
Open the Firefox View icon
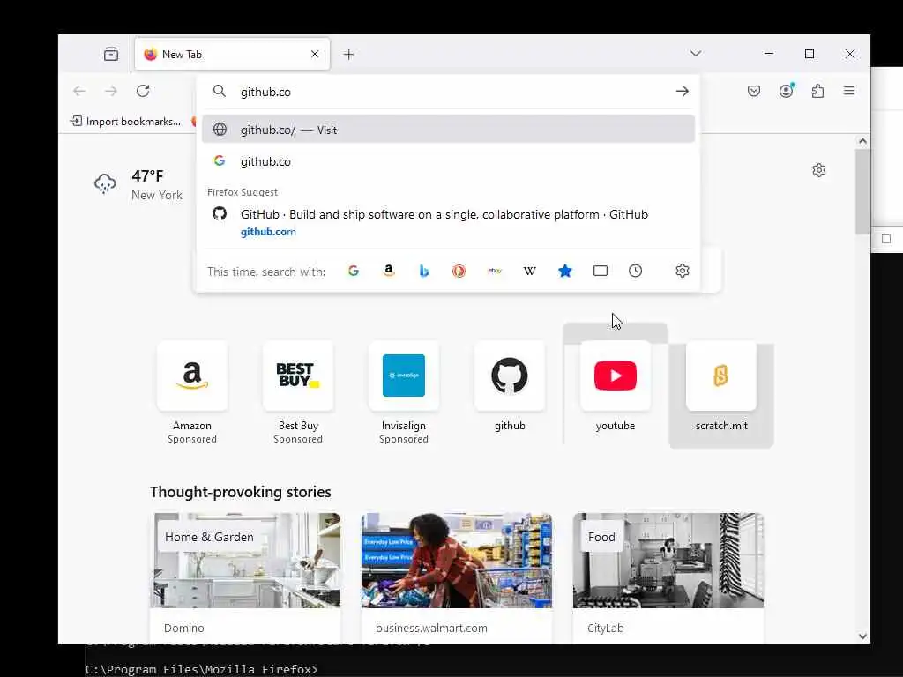coord(111,54)
